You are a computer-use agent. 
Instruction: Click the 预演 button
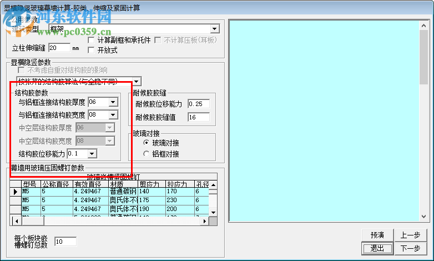point(377,235)
